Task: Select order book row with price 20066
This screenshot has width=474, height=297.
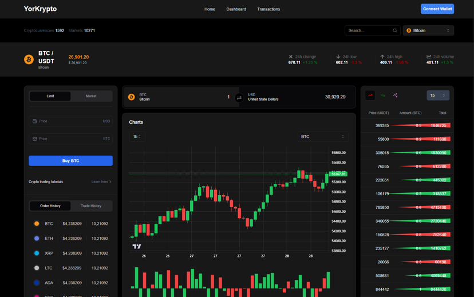Action: click(407, 262)
